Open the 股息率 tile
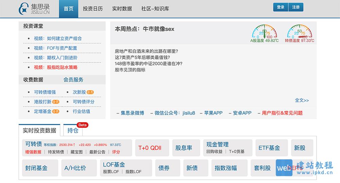 tap(186, 148)
